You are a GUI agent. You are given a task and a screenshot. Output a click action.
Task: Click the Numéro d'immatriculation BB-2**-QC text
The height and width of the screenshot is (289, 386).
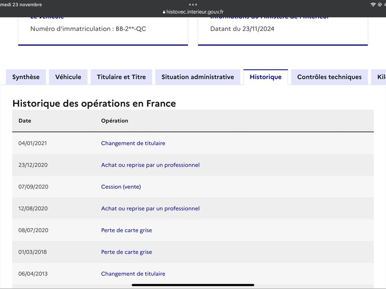[x=88, y=29]
